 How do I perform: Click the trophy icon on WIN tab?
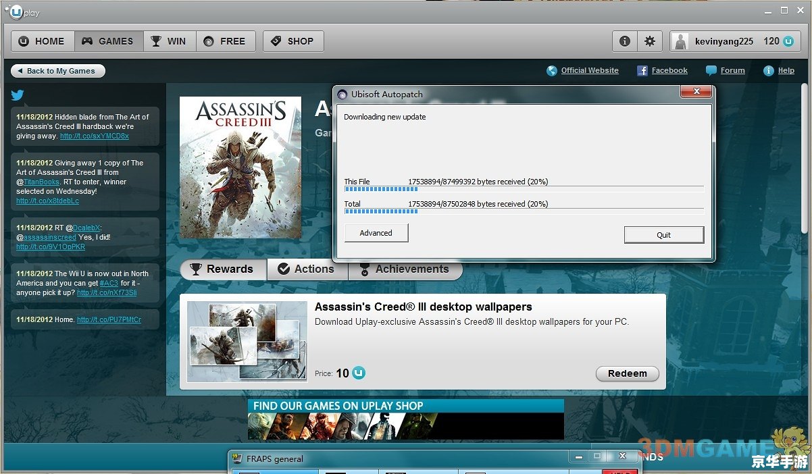(x=156, y=41)
